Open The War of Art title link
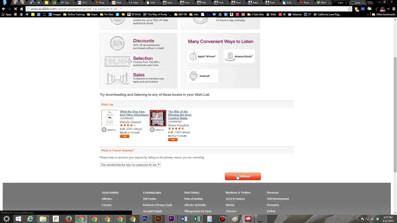This screenshot has height=223, width=397. pos(180,115)
